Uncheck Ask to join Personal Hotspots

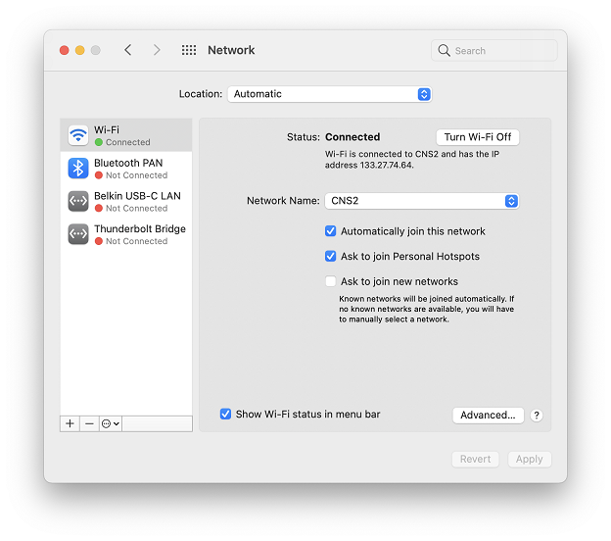(x=331, y=257)
